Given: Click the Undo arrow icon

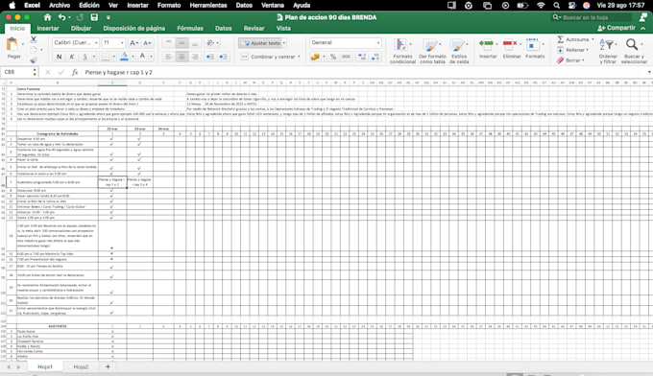Looking at the screenshot, I should pos(62,17).
